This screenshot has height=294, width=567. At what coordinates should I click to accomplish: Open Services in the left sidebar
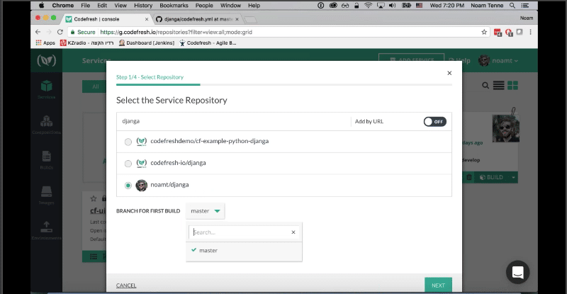[46, 90]
